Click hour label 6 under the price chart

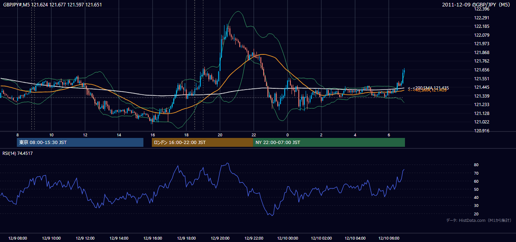point(388,135)
